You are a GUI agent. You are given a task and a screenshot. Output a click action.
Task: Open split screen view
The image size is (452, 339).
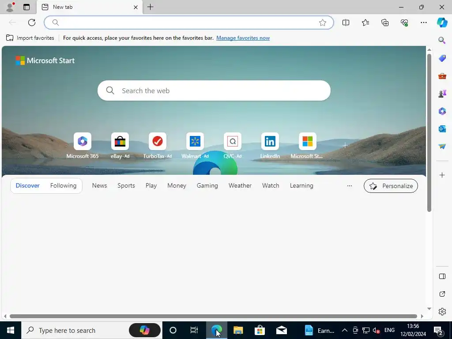(x=346, y=23)
